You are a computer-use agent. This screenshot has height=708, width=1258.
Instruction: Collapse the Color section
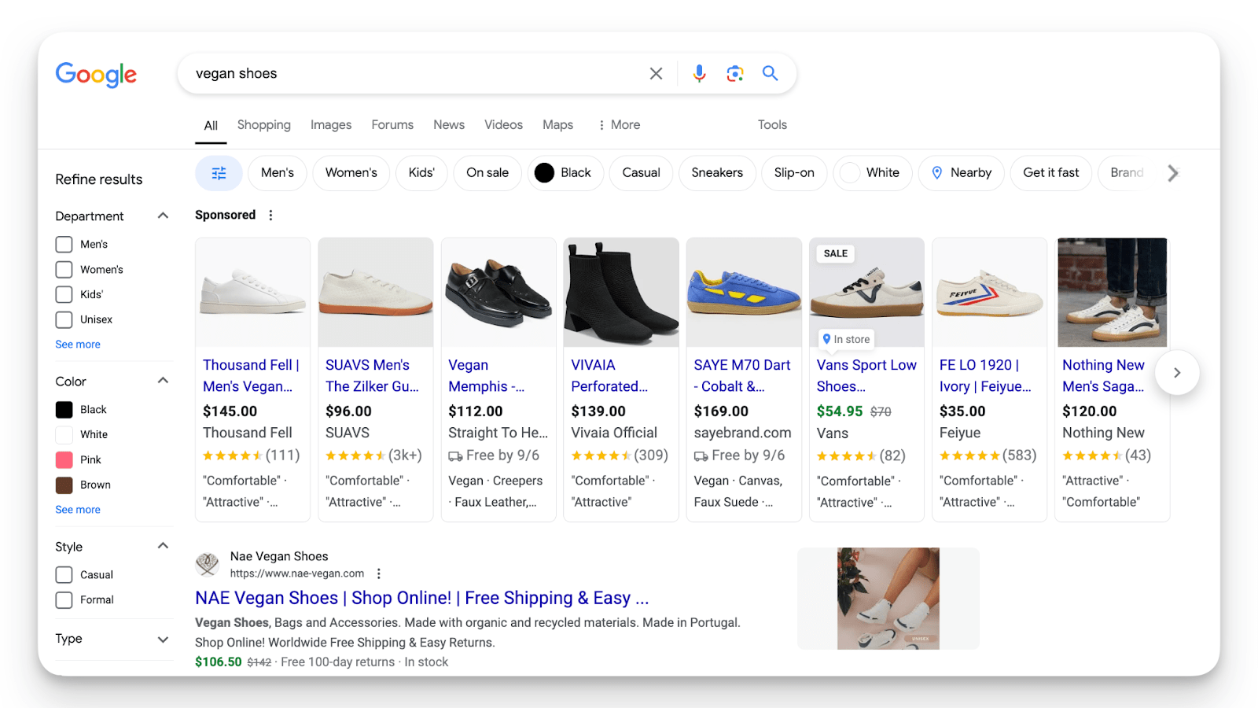[163, 381]
